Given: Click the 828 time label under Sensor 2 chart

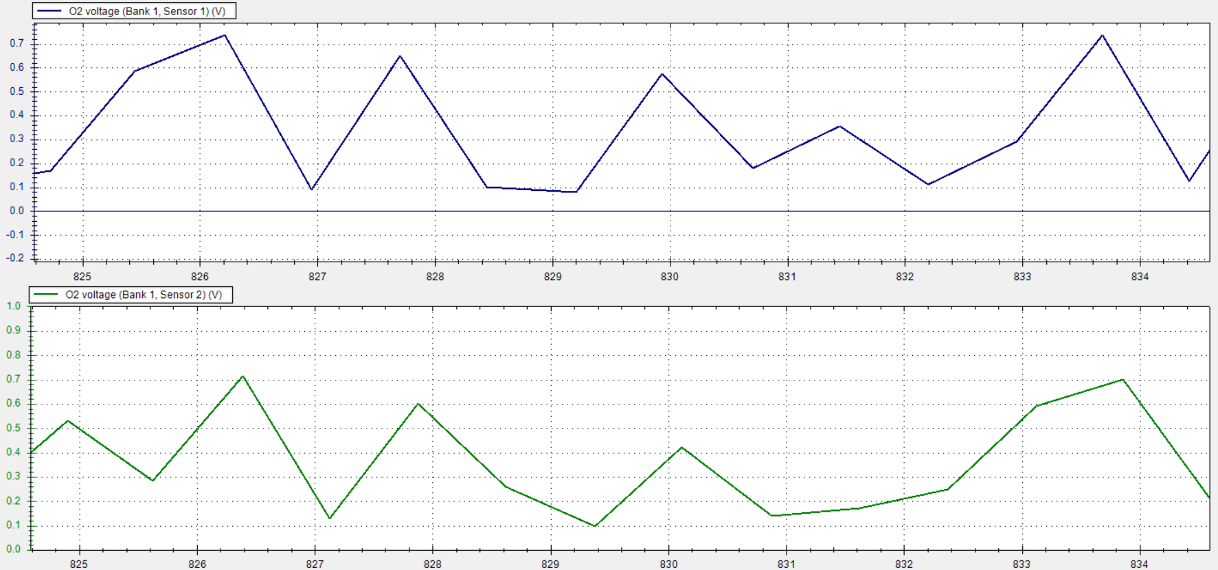Looking at the screenshot, I should point(432,564).
